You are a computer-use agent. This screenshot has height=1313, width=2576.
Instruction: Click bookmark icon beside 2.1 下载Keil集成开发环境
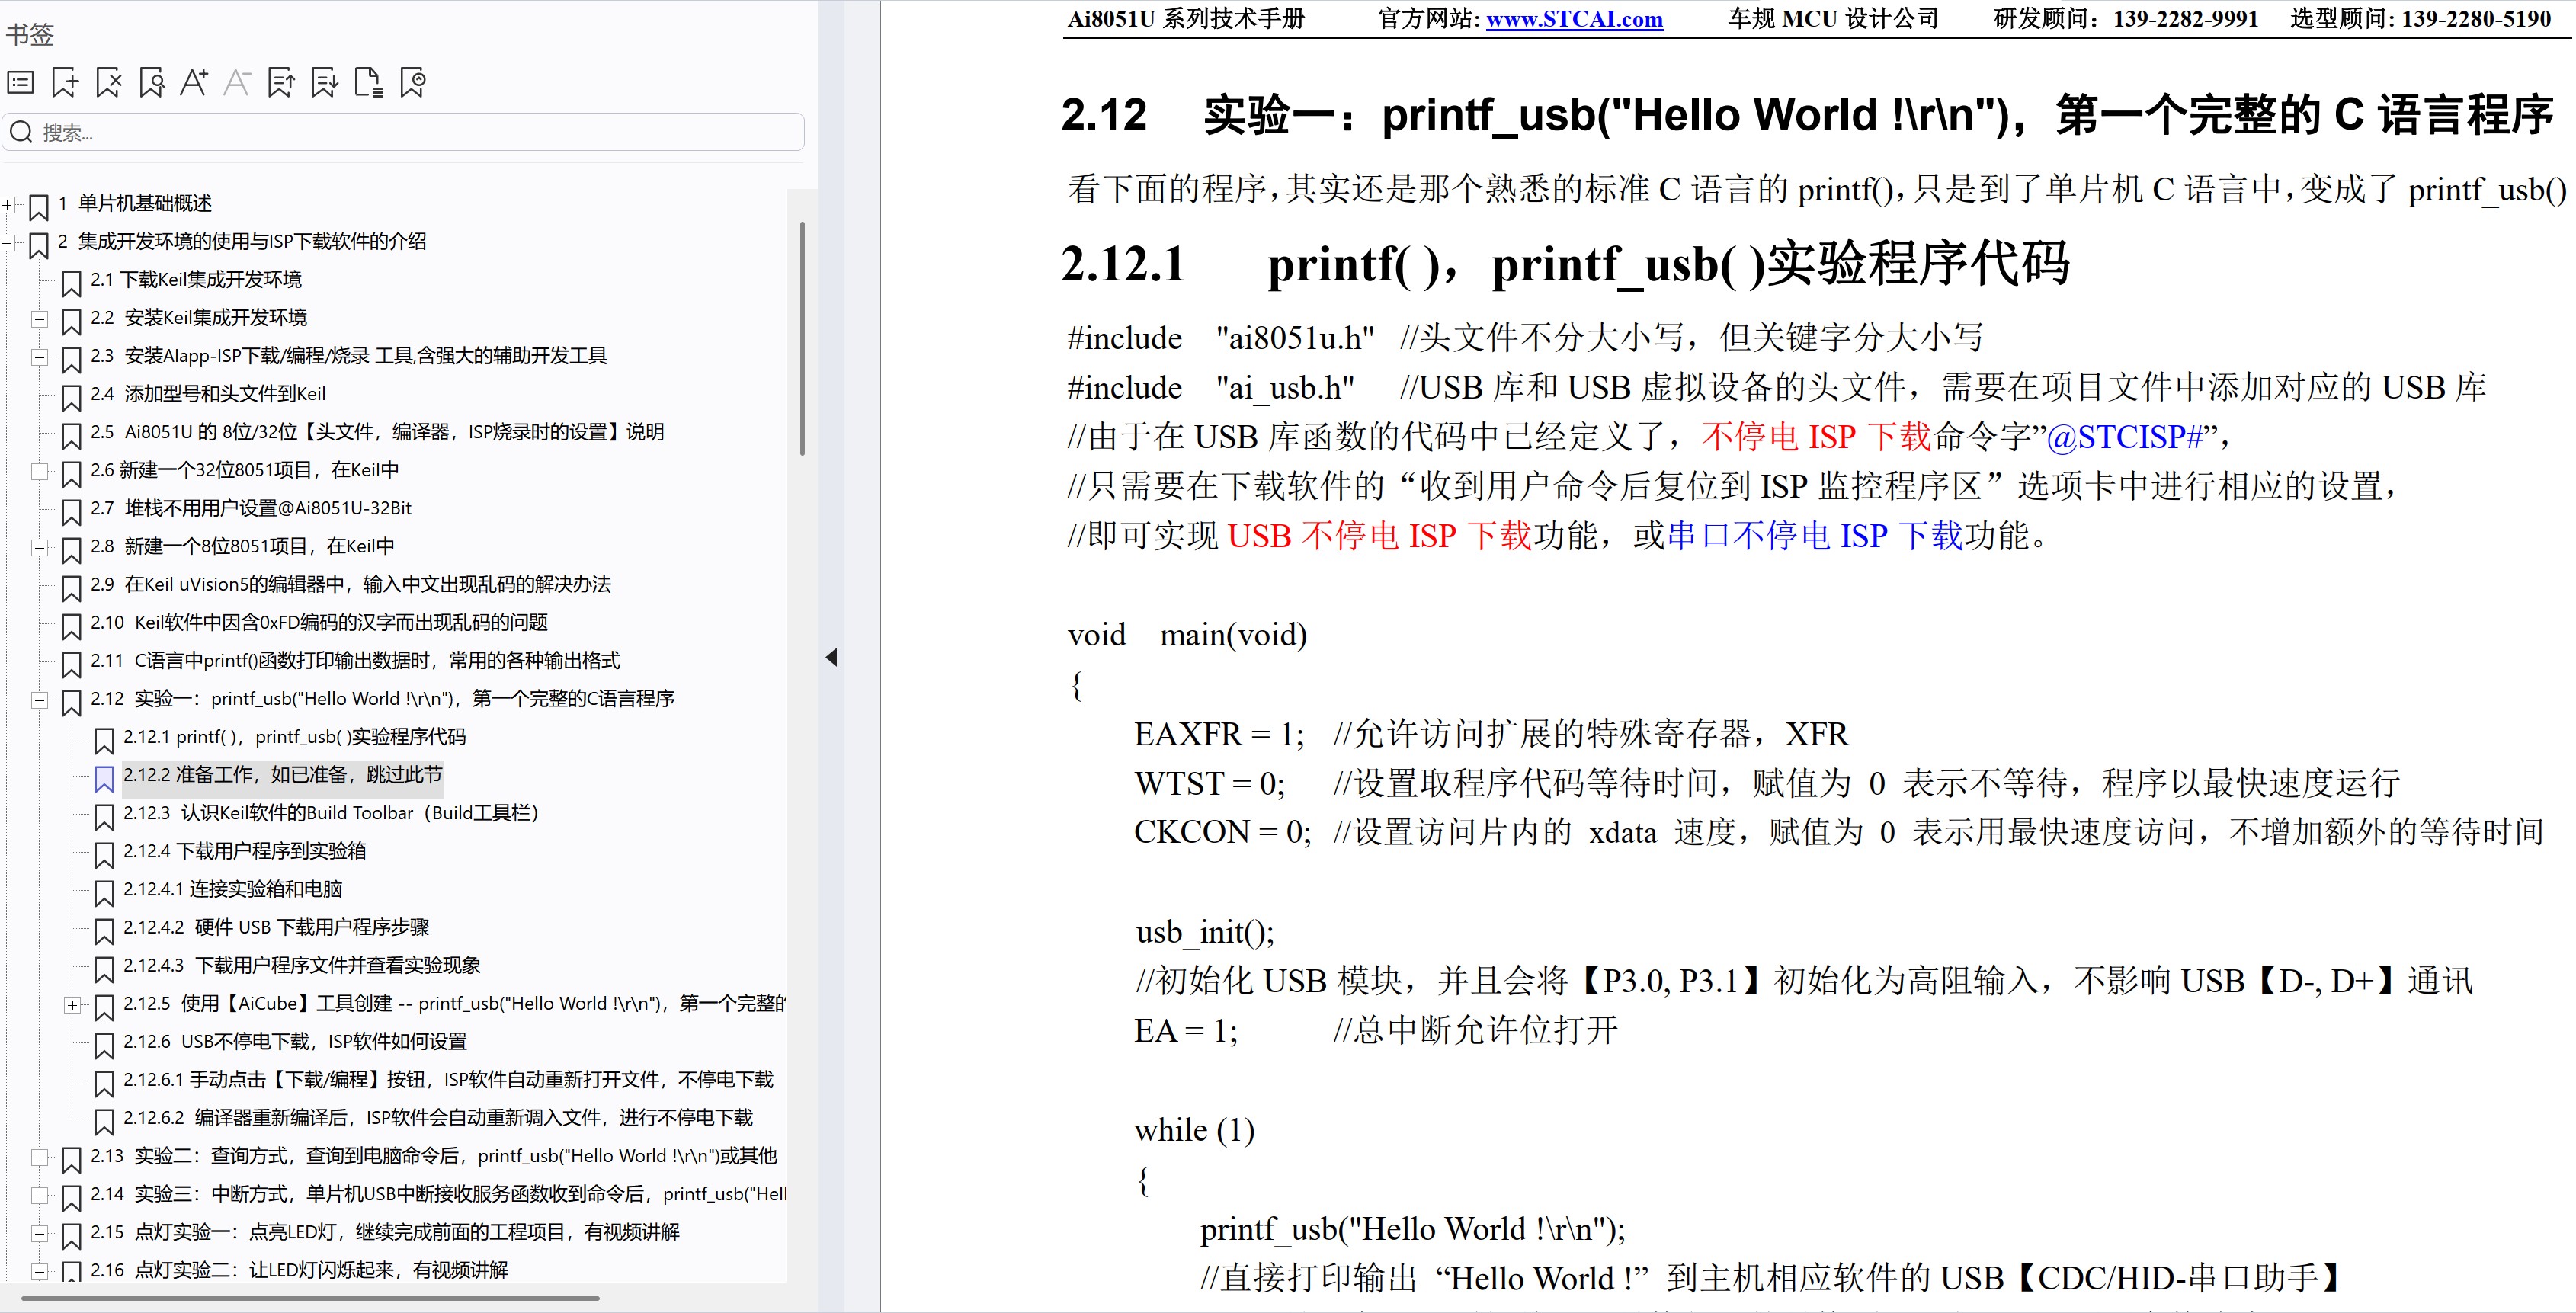(x=71, y=284)
